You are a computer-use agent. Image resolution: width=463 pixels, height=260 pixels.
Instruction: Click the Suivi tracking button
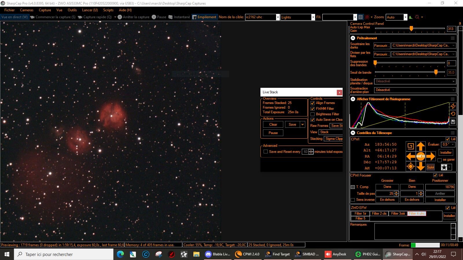click(x=431, y=167)
